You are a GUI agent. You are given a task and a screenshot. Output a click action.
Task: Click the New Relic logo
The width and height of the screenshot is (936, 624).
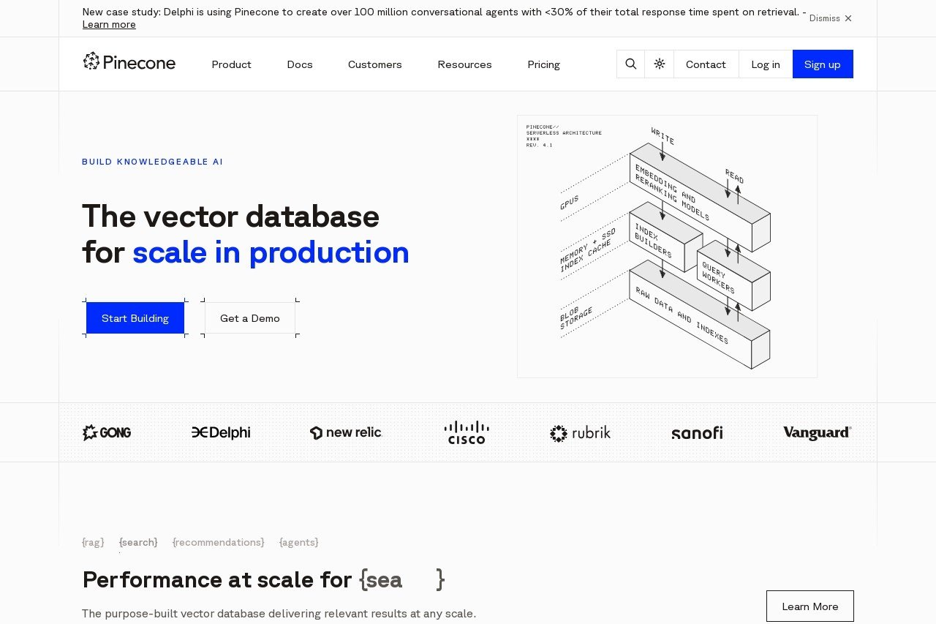(346, 432)
